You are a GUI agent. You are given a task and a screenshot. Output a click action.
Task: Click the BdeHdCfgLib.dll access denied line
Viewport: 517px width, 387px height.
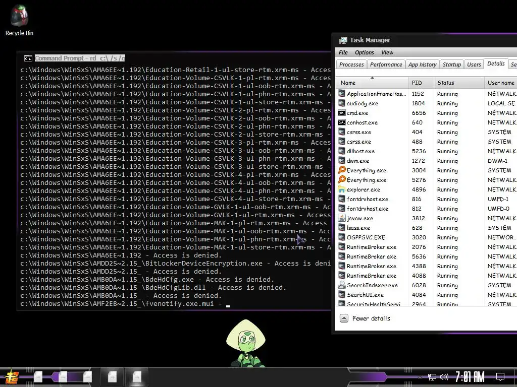pyautogui.click(x=153, y=287)
